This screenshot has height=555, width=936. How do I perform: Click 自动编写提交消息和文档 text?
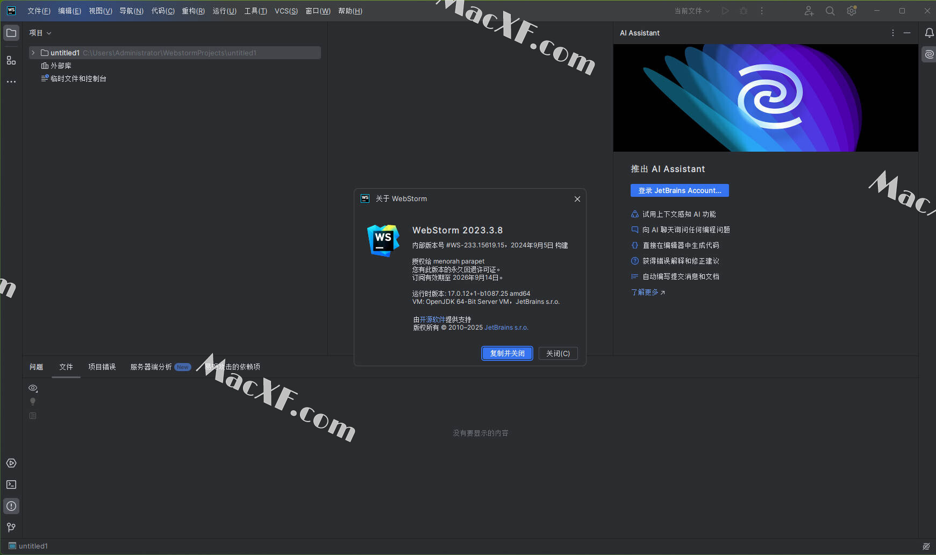(x=681, y=276)
